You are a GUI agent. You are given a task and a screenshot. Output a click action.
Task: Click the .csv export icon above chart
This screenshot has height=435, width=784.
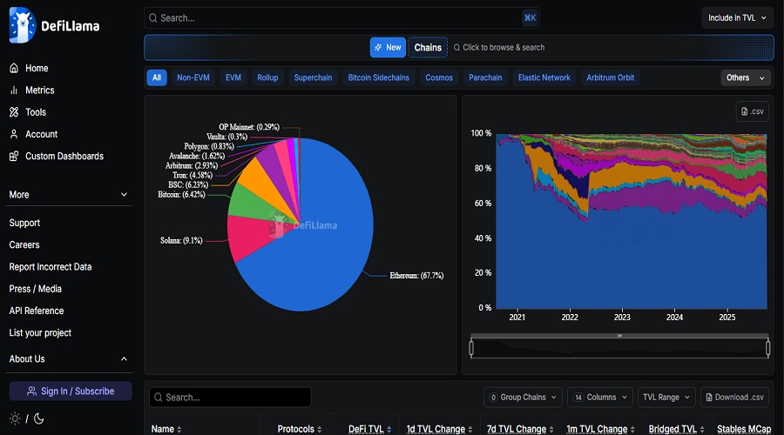pyautogui.click(x=754, y=111)
